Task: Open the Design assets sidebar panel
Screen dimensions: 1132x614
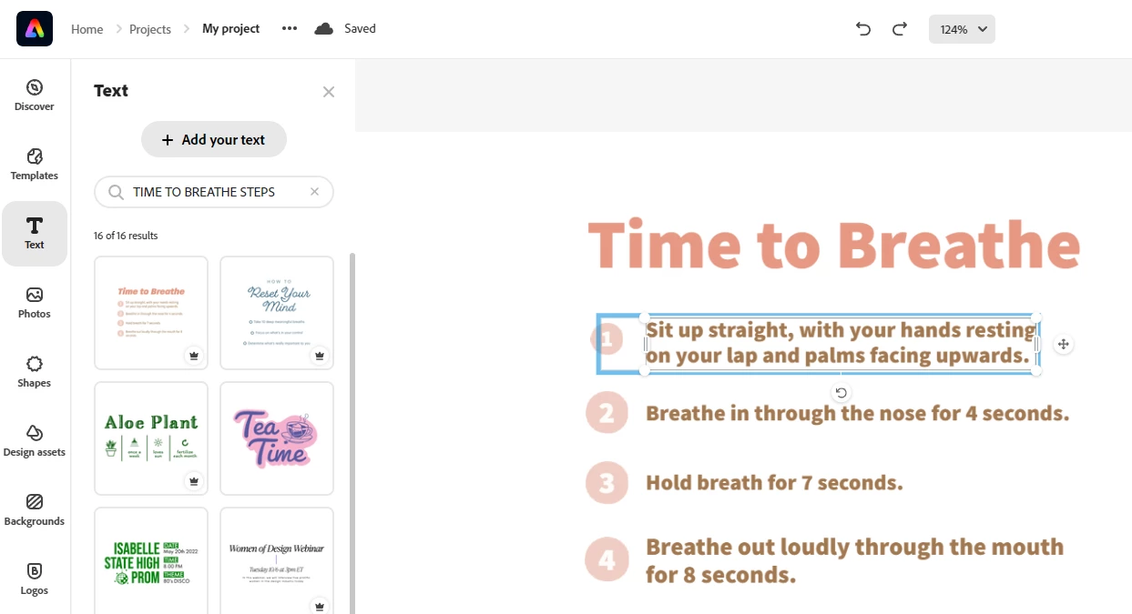Action: point(35,441)
